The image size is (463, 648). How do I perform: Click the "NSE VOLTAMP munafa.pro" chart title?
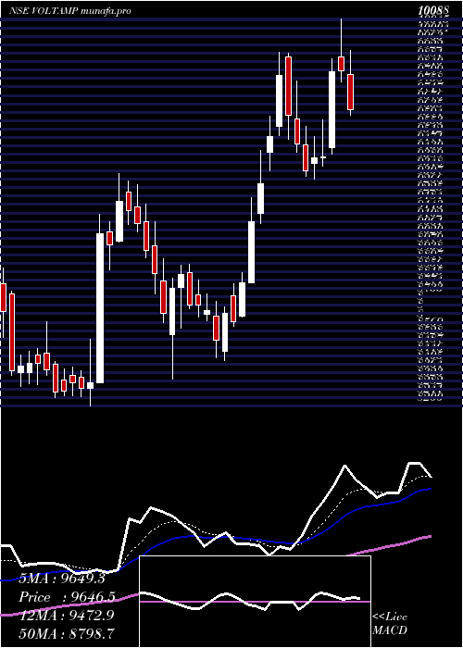pyautogui.click(x=69, y=11)
